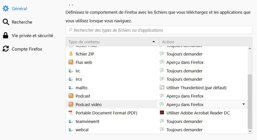The width and height of the screenshot is (257, 140).
Task: Click the file type search field
Action: (x=159, y=30)
